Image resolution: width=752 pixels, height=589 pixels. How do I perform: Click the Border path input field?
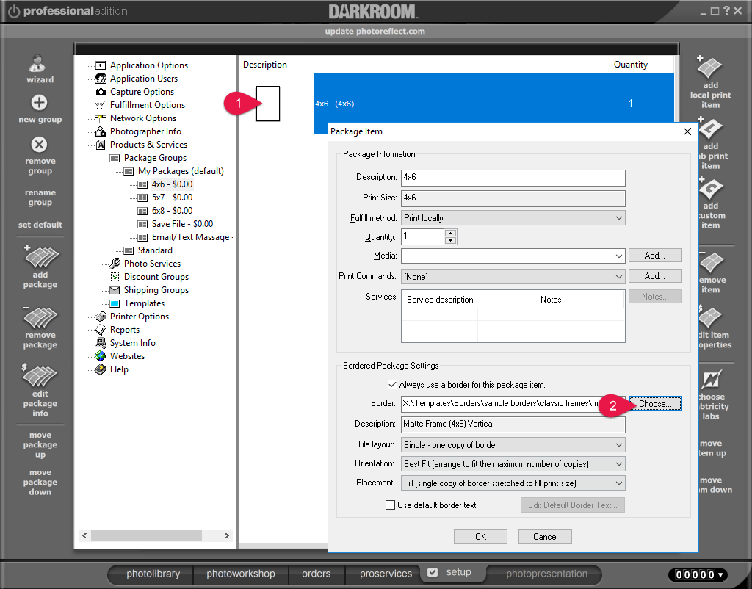[x=513, y=404]
